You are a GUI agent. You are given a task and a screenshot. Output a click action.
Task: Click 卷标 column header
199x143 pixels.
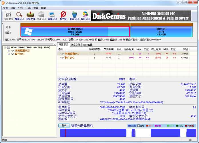click(61, 49)
